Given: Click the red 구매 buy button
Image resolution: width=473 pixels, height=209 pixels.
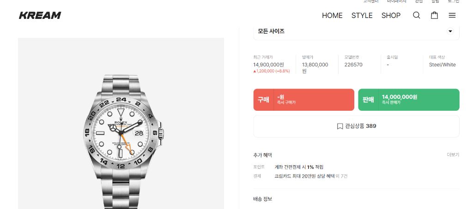Looking at the screenshot, I should [x=304, y=100].
